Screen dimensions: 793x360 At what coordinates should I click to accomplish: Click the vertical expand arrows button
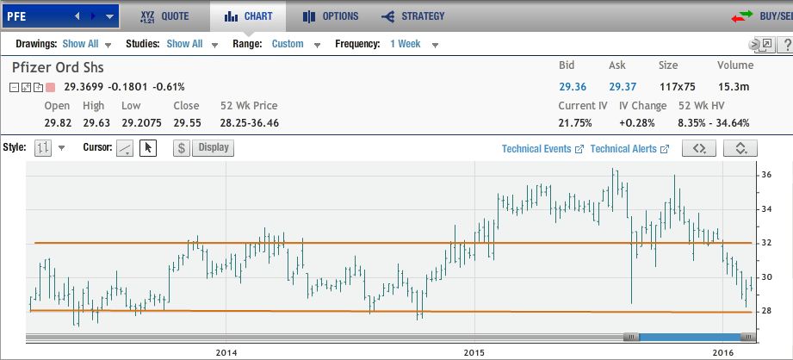[740, 148]
